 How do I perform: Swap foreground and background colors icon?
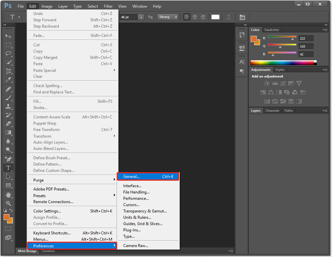pyautogui.click(x=11, y=210)
